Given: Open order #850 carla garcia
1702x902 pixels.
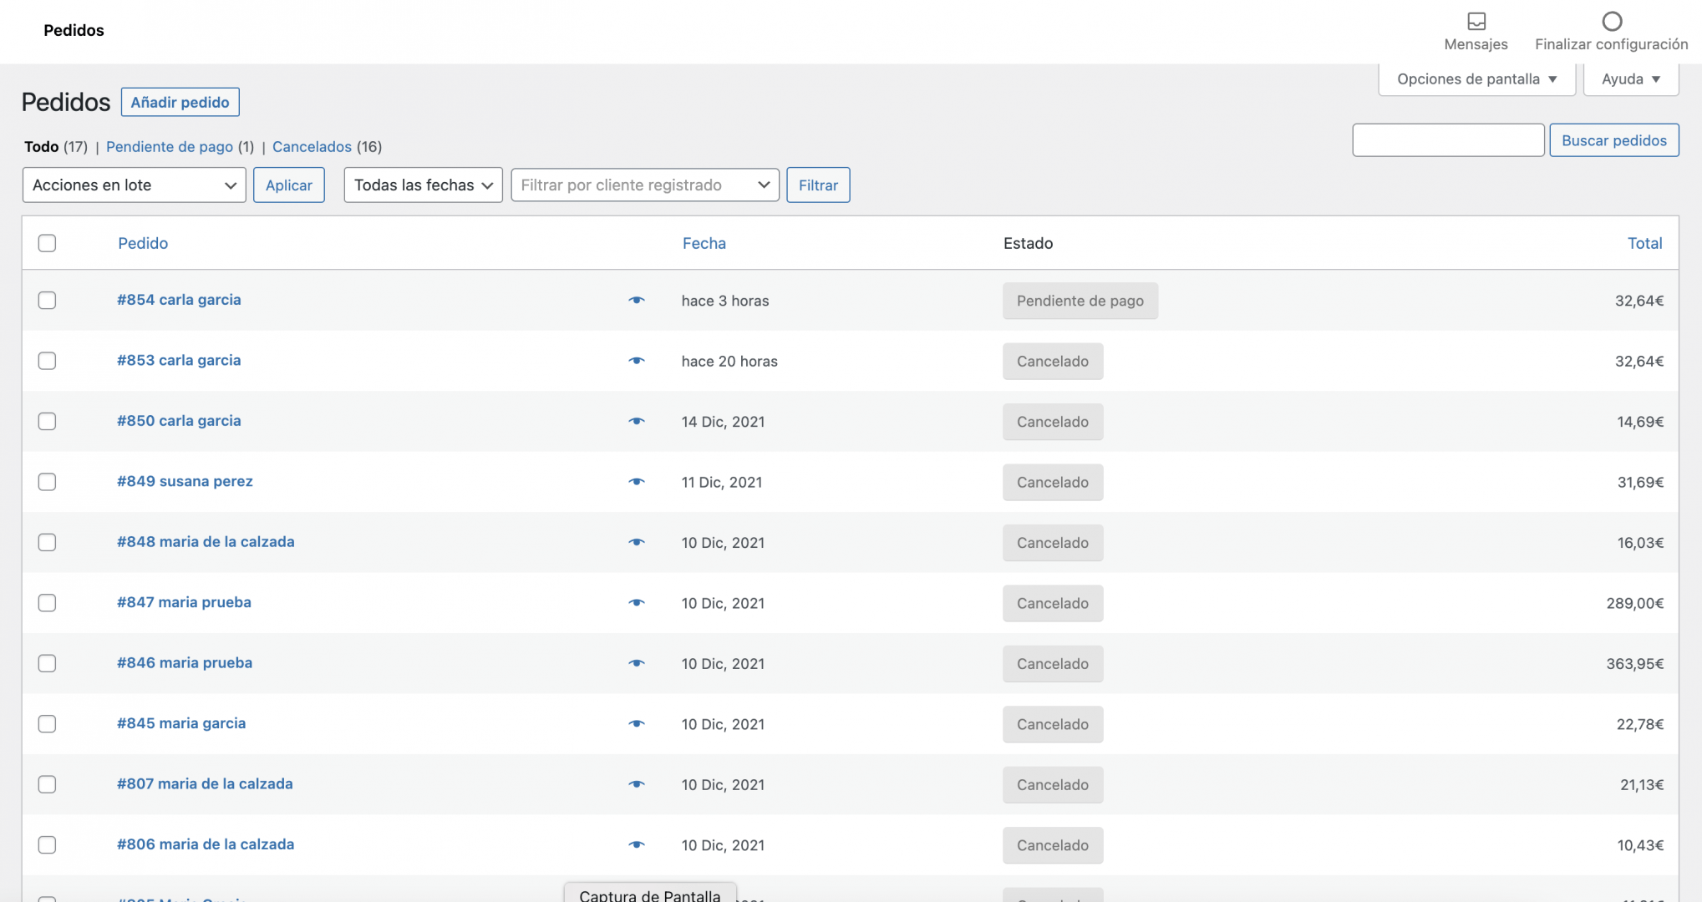Looking at the screenshot, I should [179, 421].
